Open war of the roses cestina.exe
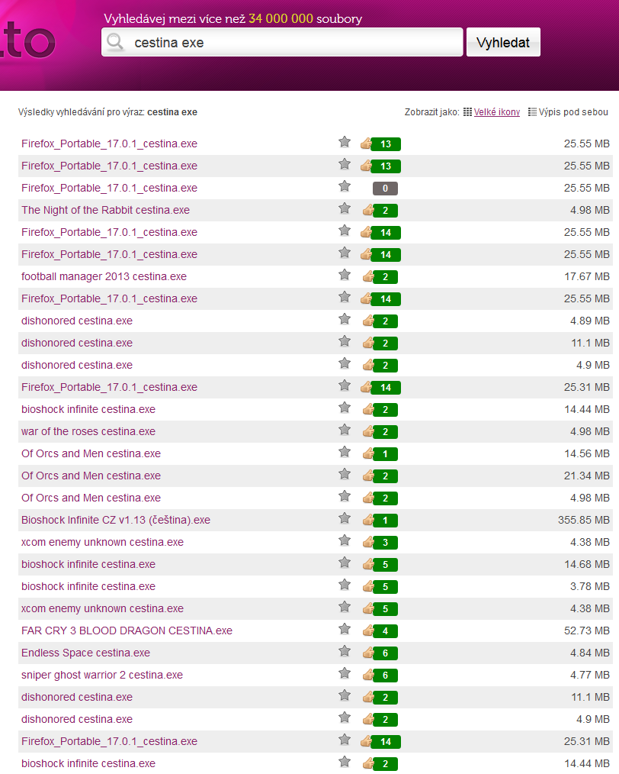This screenshot has width=619, height=774. [x=88, y=431]
